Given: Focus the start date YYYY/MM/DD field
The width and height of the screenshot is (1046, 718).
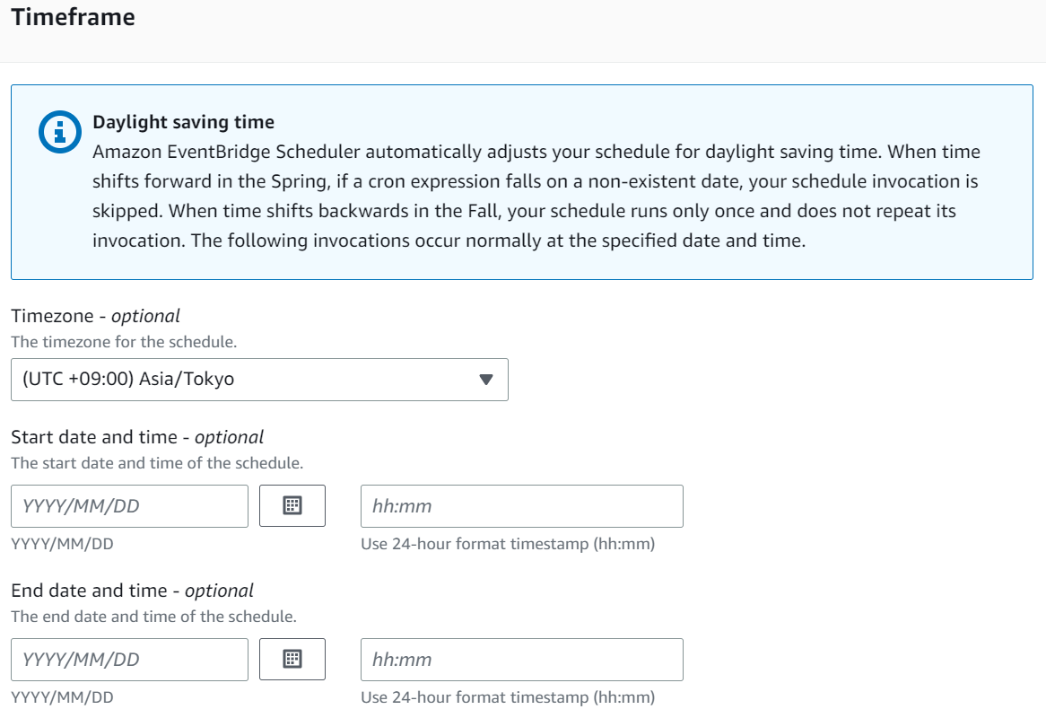Looking at the screenshot, I should click(x=129, y=506).
